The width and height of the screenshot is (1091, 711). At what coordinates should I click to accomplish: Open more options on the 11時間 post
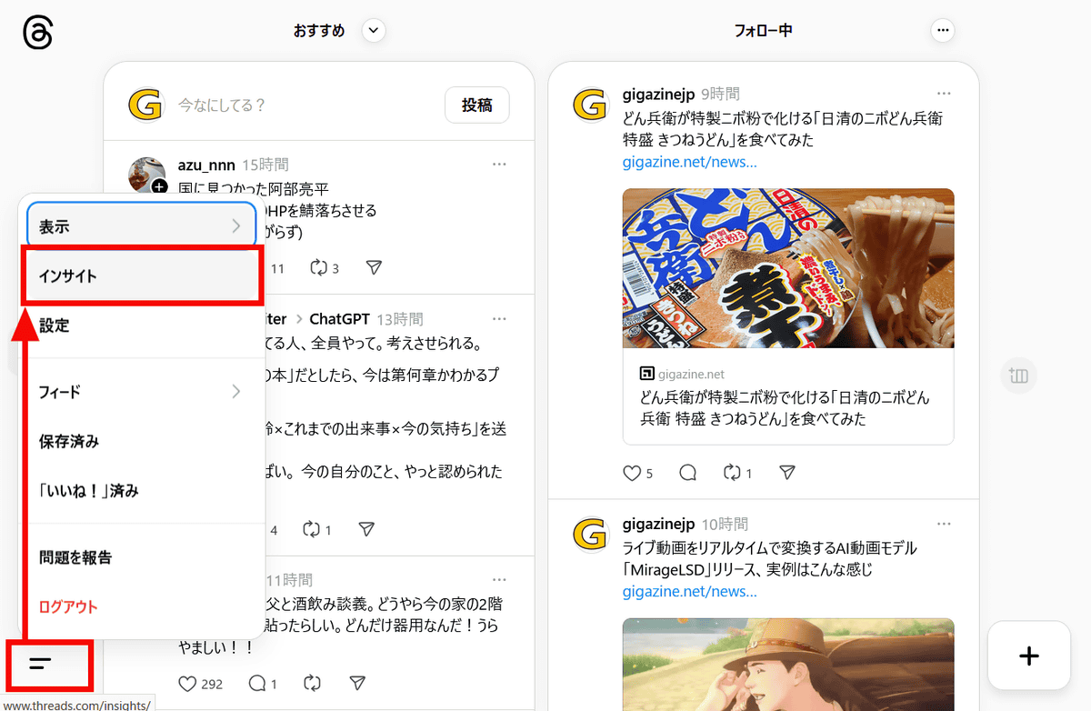pyautogui.click(x=499, y=579)
